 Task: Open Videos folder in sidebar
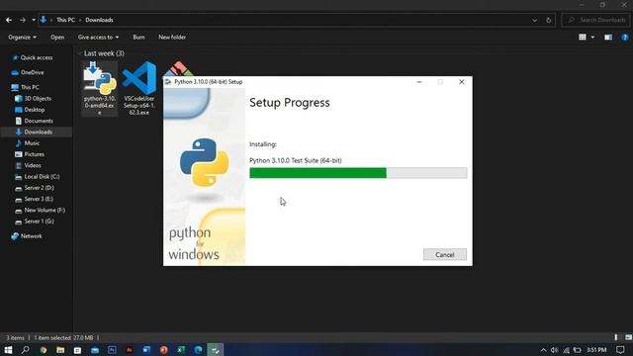point(29,165)
